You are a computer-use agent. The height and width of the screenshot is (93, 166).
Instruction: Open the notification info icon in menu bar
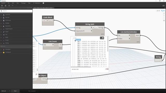point(43,3)
